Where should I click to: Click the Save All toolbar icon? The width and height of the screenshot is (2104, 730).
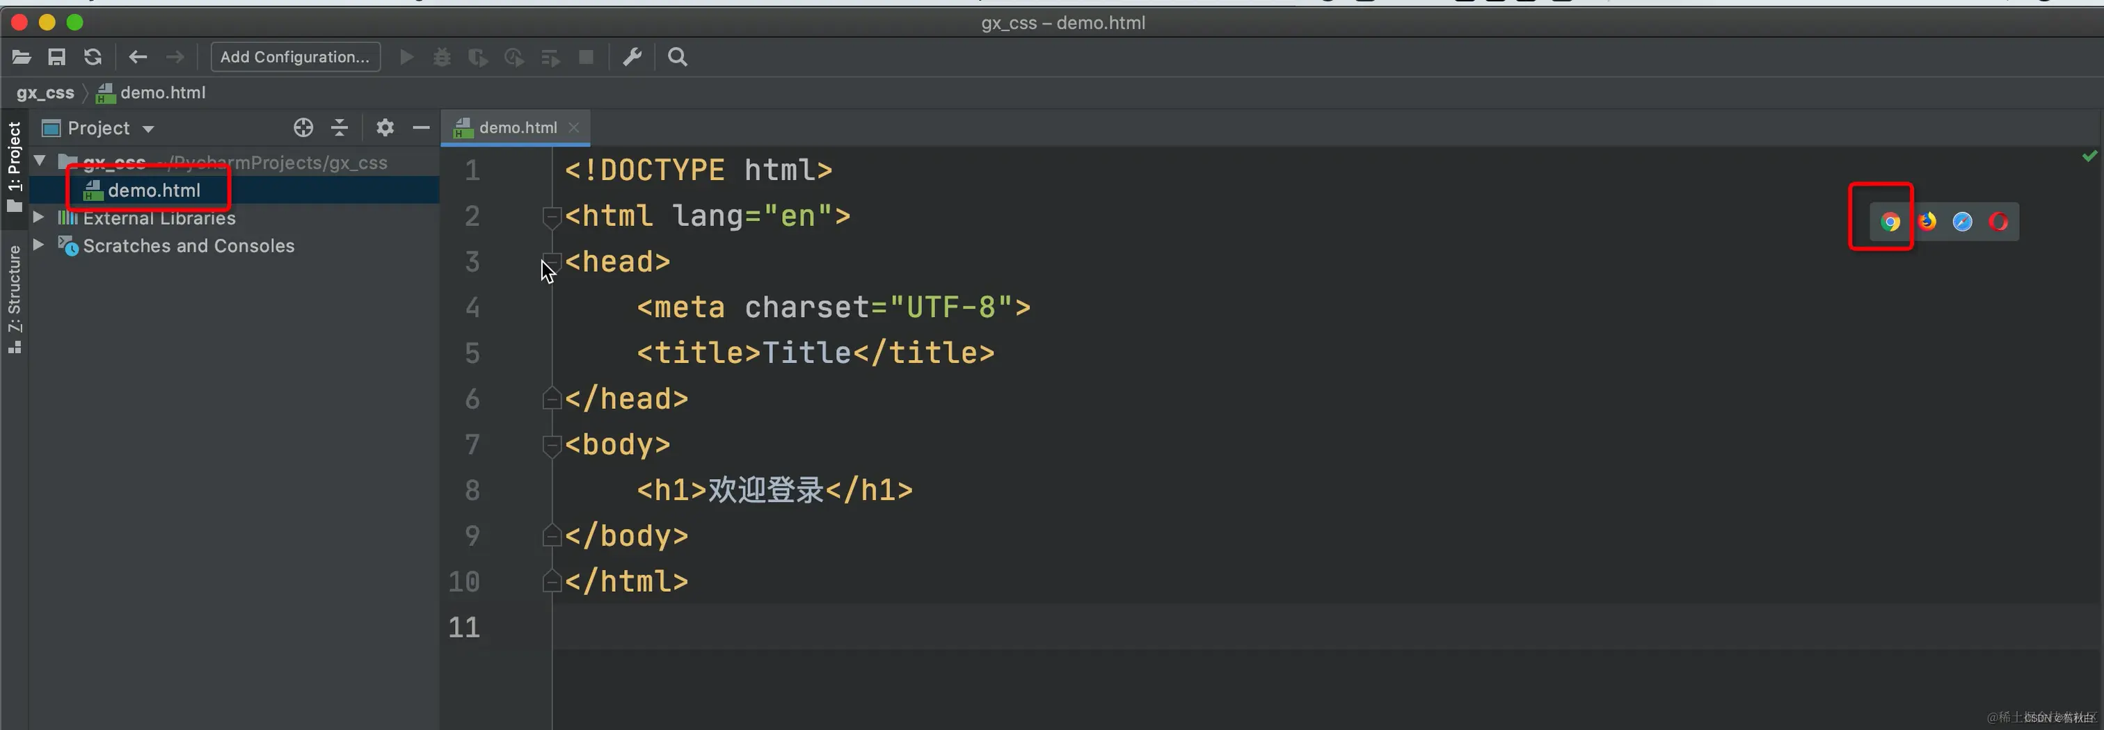56,57
